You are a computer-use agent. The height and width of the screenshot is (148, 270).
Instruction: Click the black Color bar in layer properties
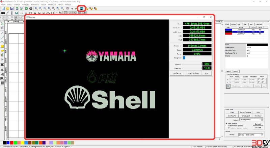[257, 45]
